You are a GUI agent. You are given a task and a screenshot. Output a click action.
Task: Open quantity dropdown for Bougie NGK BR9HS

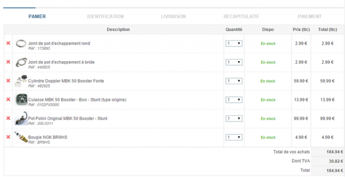(x=234, y=137)
